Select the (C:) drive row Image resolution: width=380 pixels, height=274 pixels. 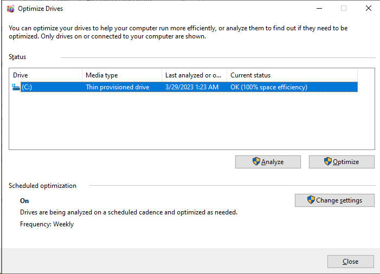click(185, 87)
